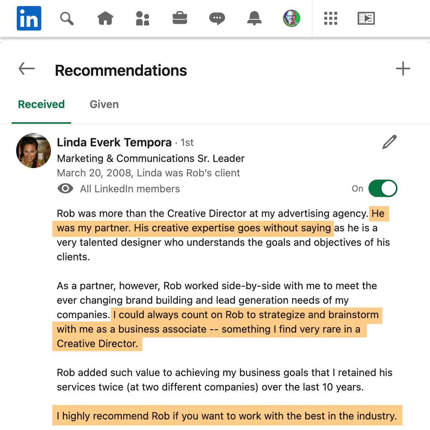This screenshot has width=430, height=430.
Task: Expand the apps grid menu
Action: tap(331, 18)
